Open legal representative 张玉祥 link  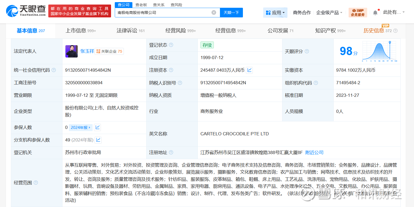(x=87, y=51)
